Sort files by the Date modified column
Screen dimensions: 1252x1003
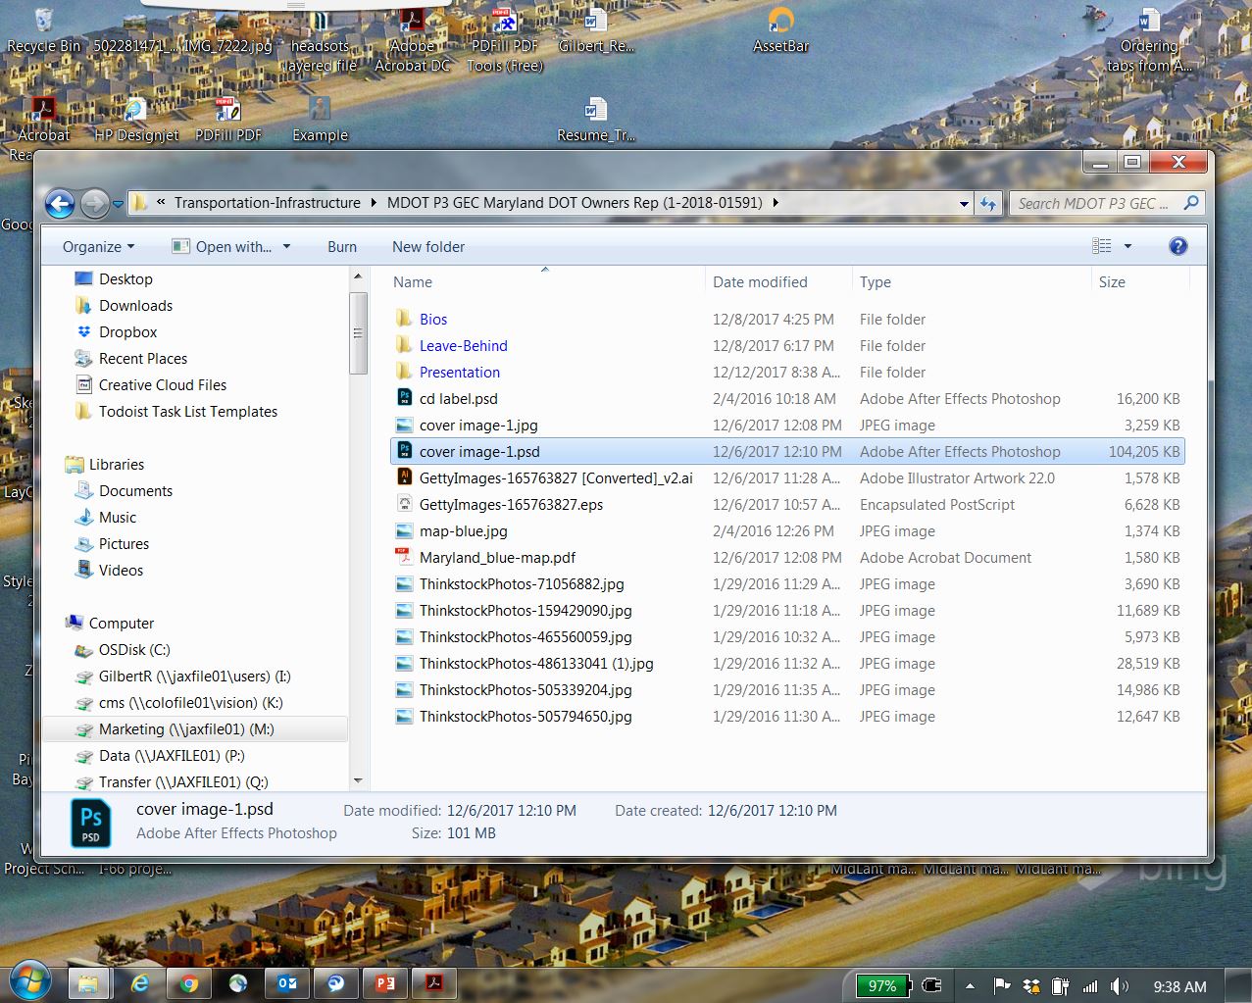[x=760, y=282]
